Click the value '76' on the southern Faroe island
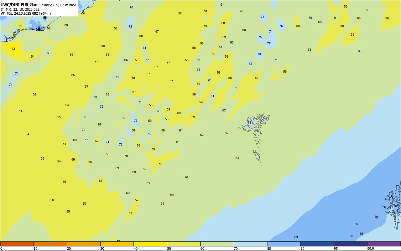The image size is (401, 251). [257, 154]
